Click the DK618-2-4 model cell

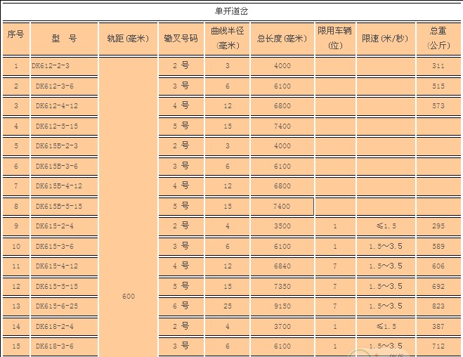coord(54,327)
